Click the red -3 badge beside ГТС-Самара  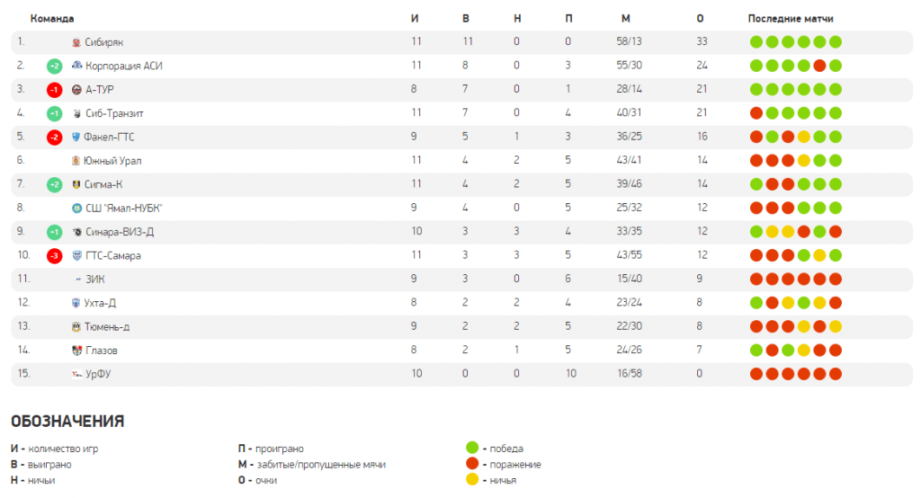point(54,255)
